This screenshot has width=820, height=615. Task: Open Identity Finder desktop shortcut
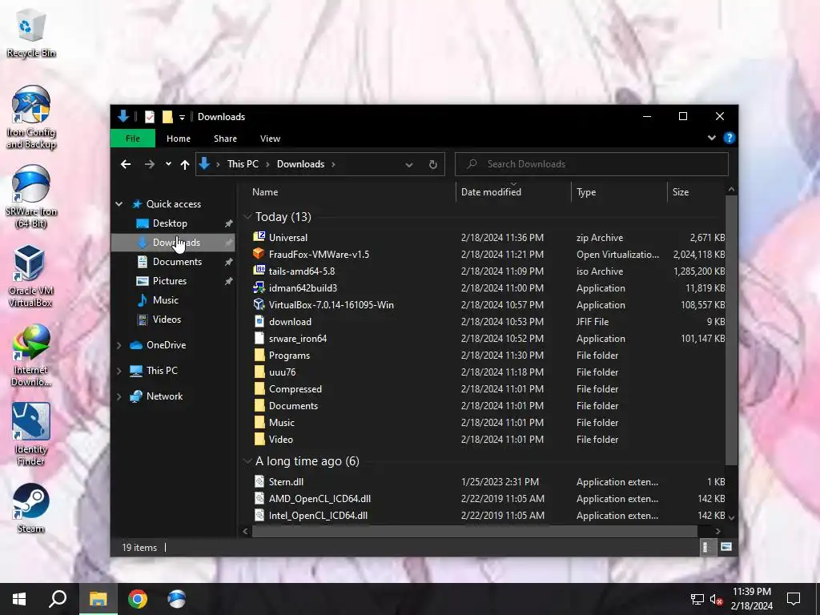pyautogui.click(x=31, y=434)
